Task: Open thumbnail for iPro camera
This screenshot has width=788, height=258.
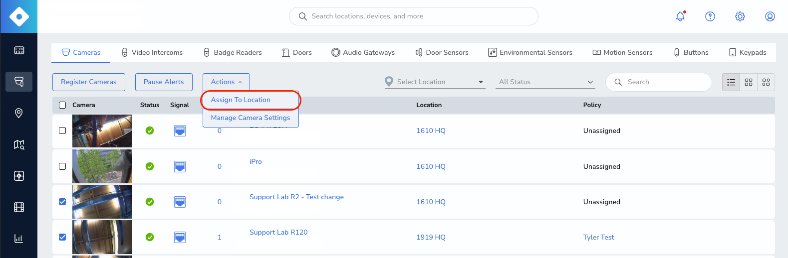Action: click(102, 166)
